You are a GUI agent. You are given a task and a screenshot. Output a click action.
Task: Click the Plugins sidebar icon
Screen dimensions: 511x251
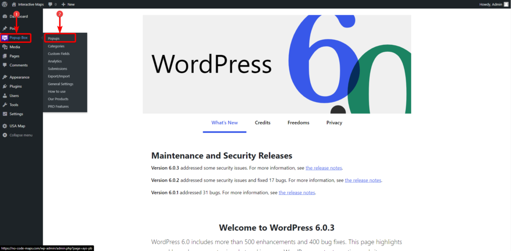pyautogui.click(x=4, y=86)
